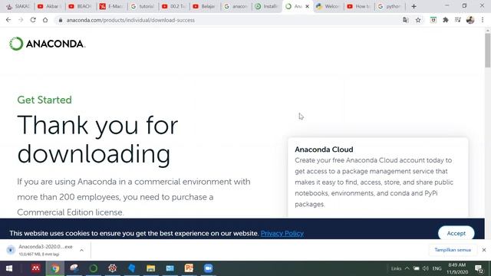Reload the Anaconda page

33,20
